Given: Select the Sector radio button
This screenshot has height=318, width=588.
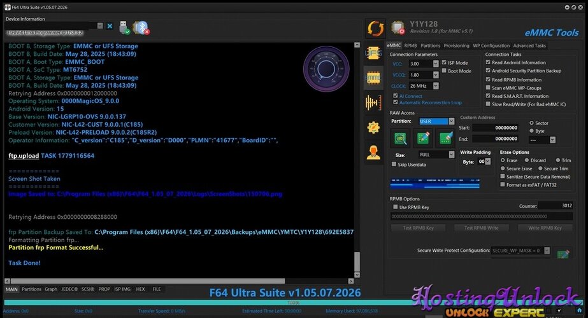Looking at the screenshot, I should [531, 123].
